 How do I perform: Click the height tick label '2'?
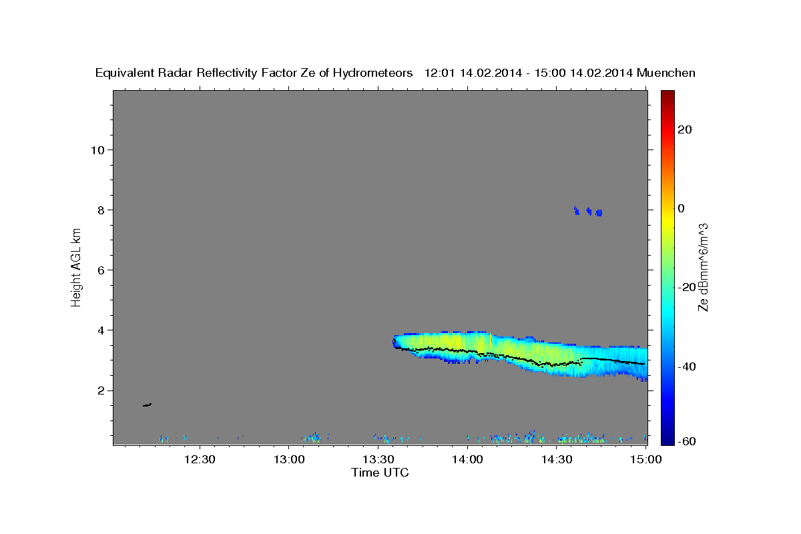click(x=100, y=390)
